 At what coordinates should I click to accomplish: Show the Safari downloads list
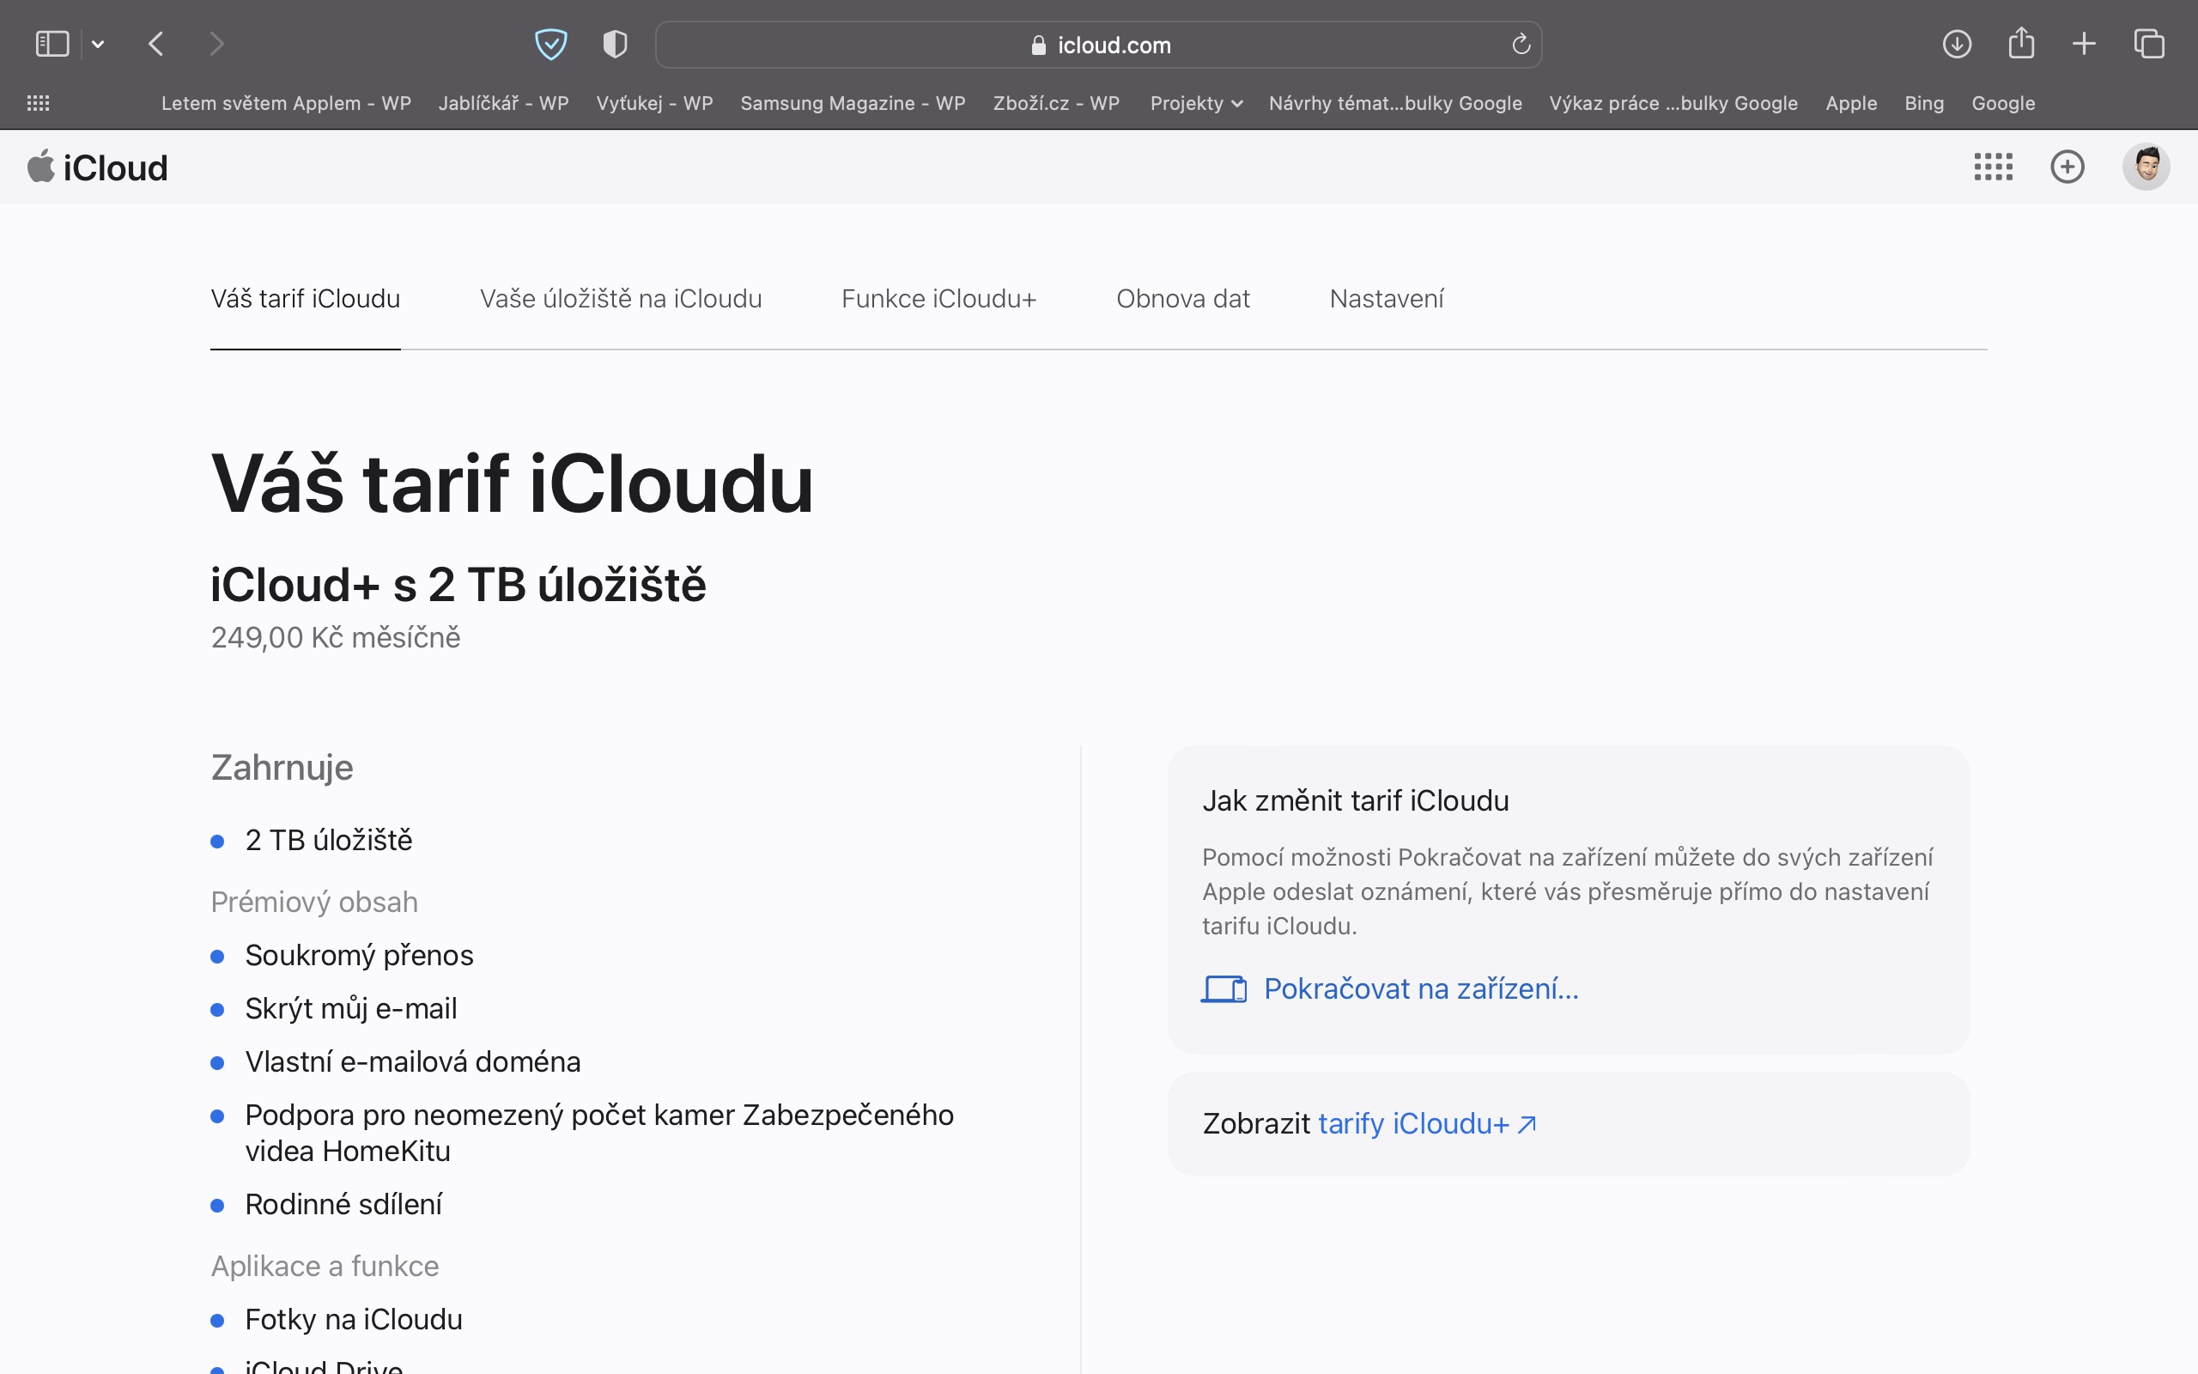[x=1957, y=44]
